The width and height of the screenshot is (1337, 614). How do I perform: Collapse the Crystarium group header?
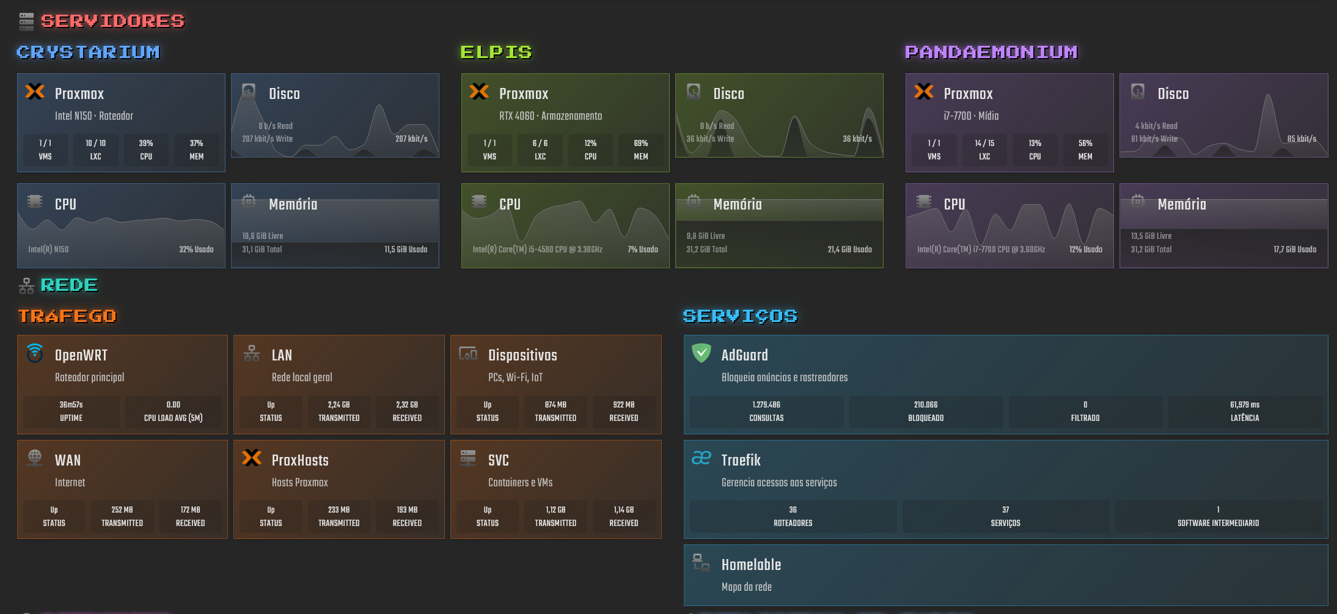pos(88,52)
